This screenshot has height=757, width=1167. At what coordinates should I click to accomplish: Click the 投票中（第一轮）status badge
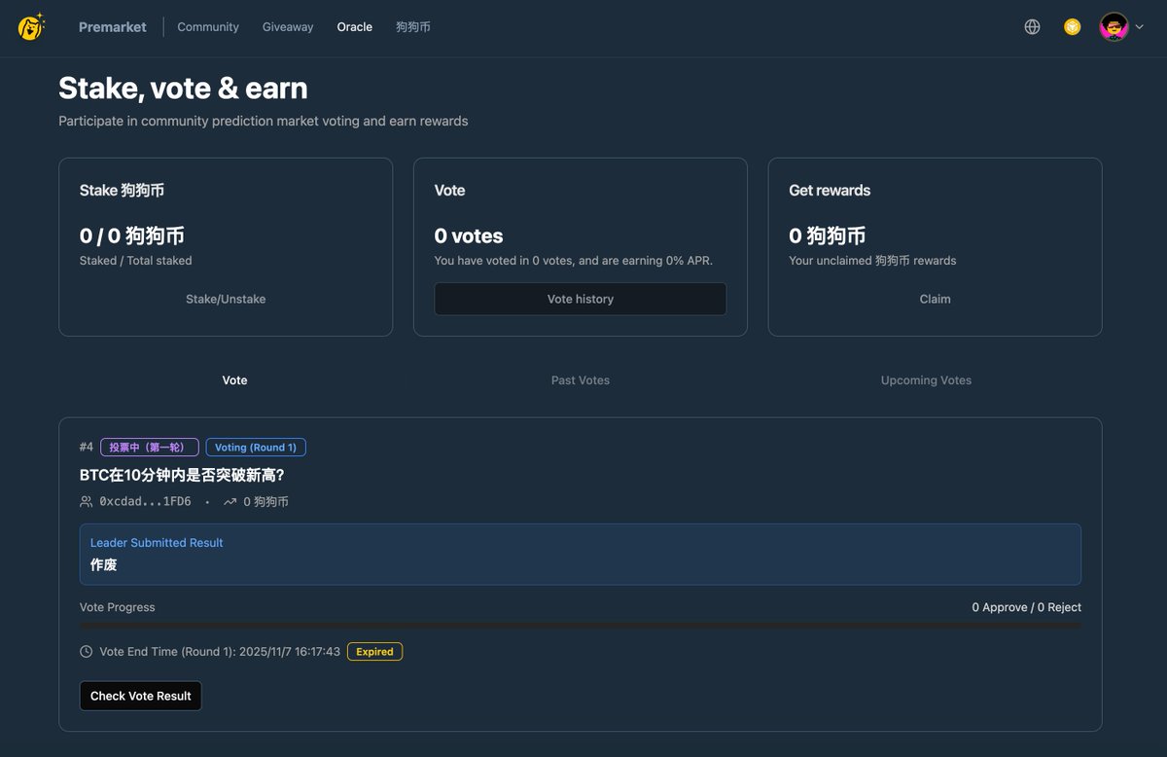[149, 448]
